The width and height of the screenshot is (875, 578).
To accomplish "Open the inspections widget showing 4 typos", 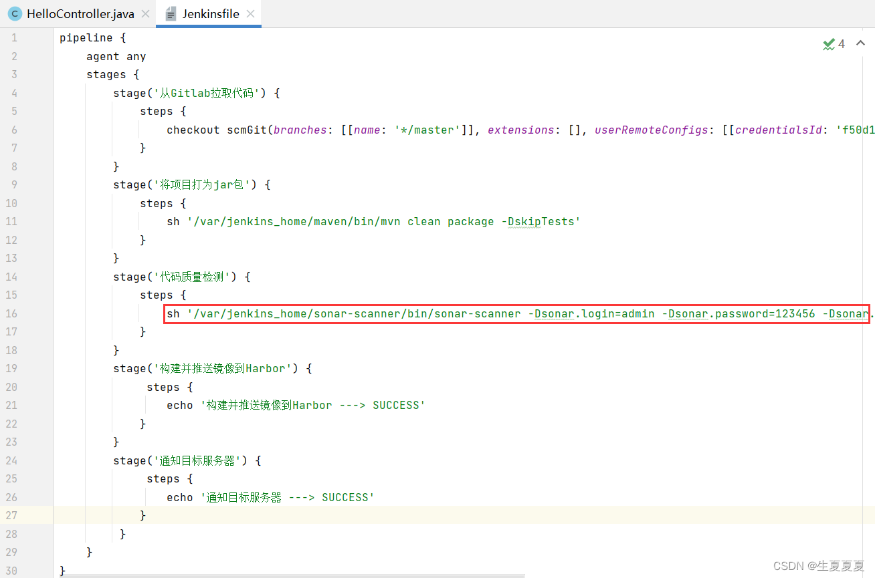I will 834,44.
